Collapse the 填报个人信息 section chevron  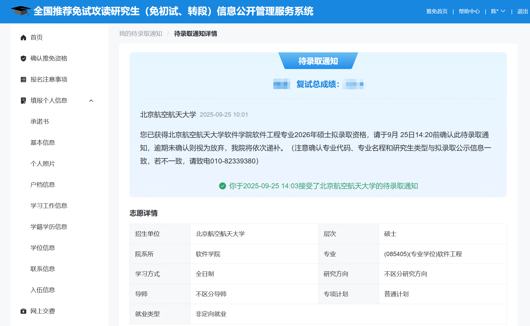coord(91,100)
